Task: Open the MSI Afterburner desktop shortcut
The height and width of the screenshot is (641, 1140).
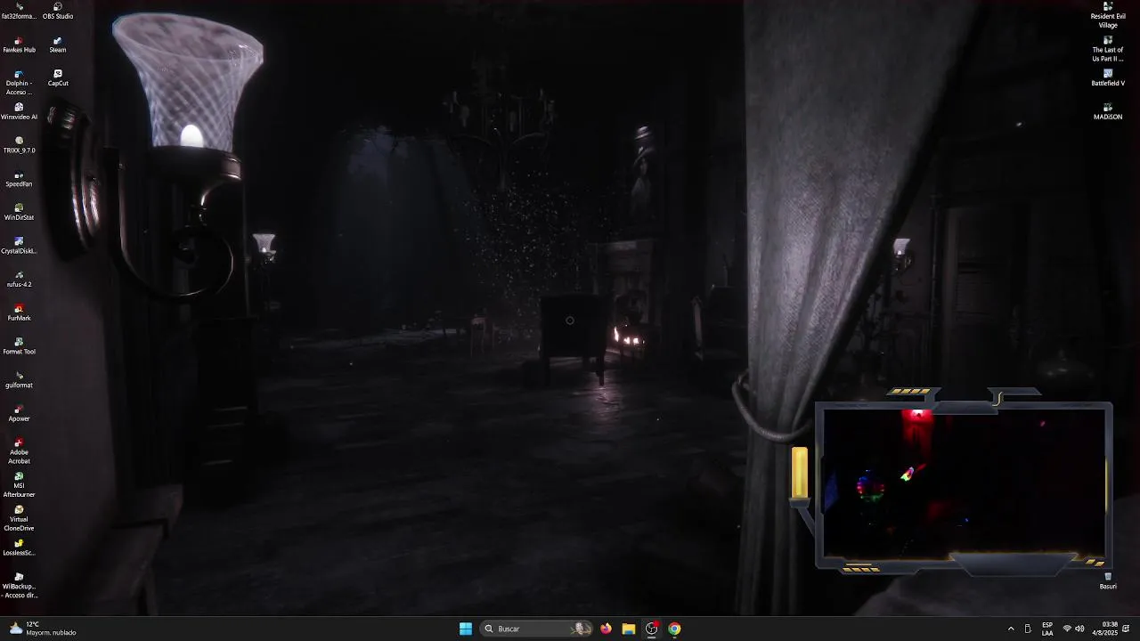Action: click(x=19, y=484)
